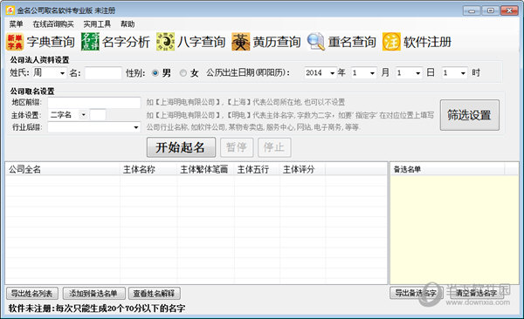
Task: Click the 暂停 button
Action: pos(237,147)
